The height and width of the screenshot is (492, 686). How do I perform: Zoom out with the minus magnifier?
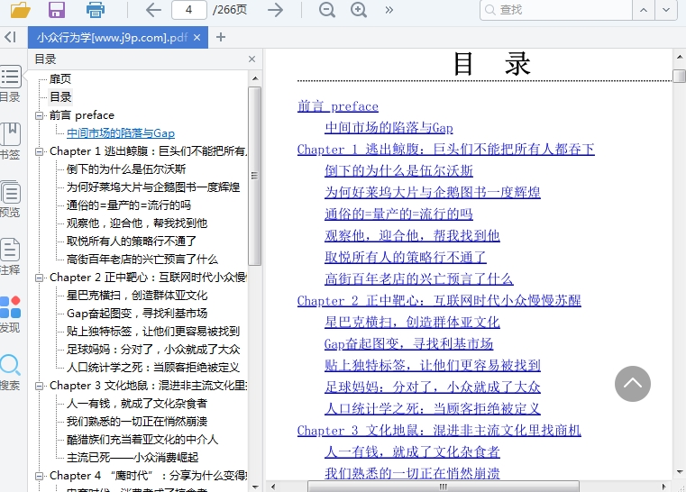click(326, 10)
